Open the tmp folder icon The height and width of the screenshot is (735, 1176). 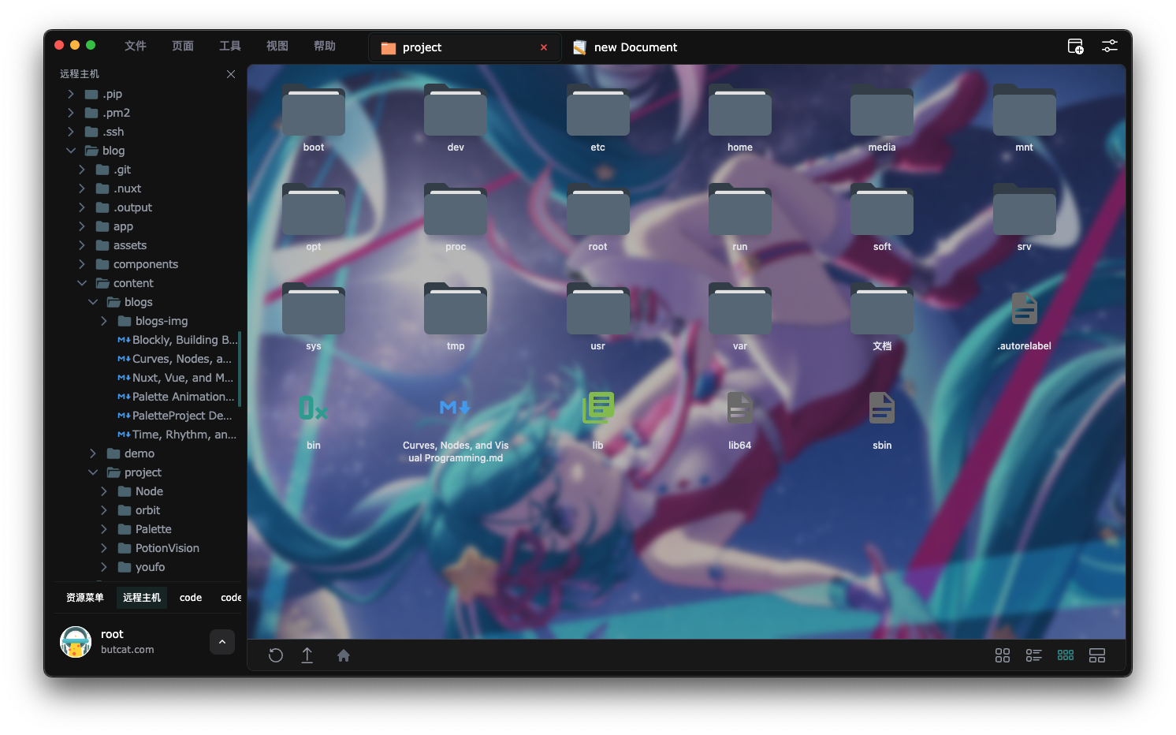click(456, 308)
